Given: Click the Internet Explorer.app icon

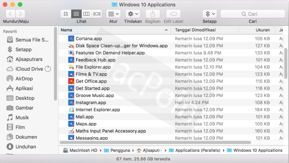Looking at the screenshot, I should point(71,110).
